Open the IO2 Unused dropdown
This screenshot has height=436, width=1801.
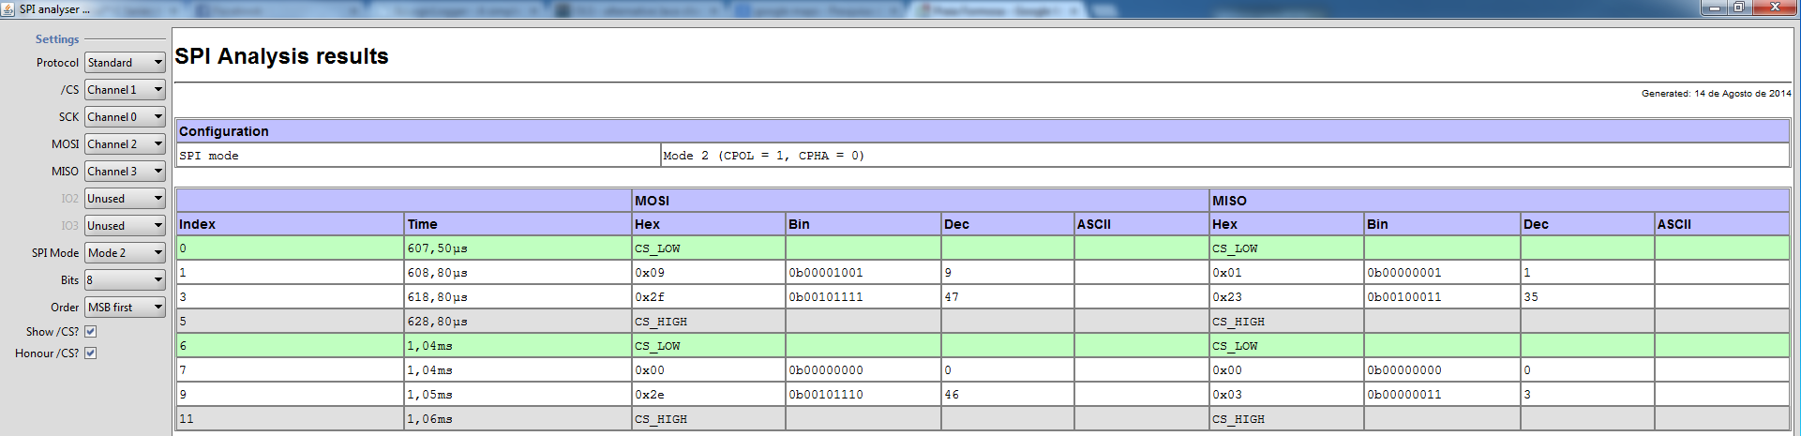[125, 199]
